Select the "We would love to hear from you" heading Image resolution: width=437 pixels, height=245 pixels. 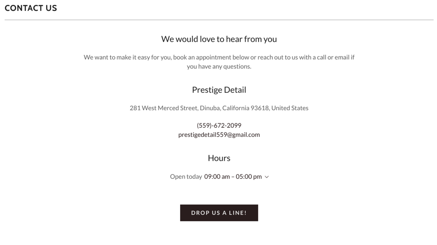[219, 39]
